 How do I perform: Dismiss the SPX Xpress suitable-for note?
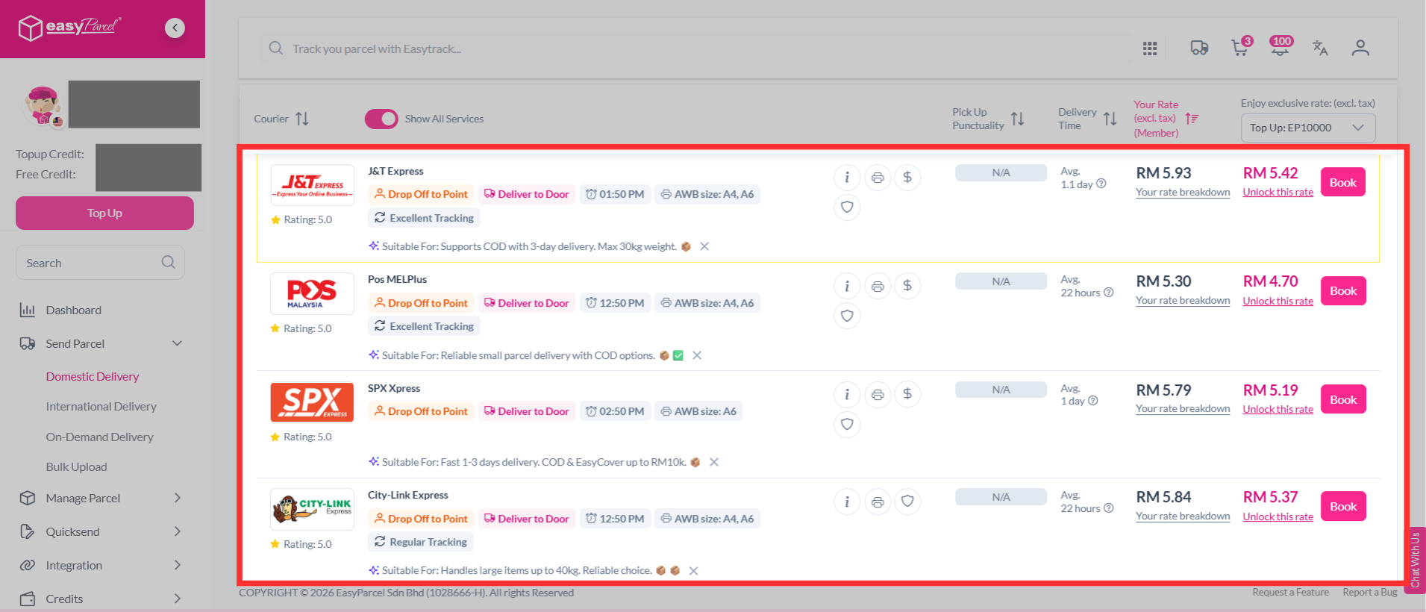(714, 462)
